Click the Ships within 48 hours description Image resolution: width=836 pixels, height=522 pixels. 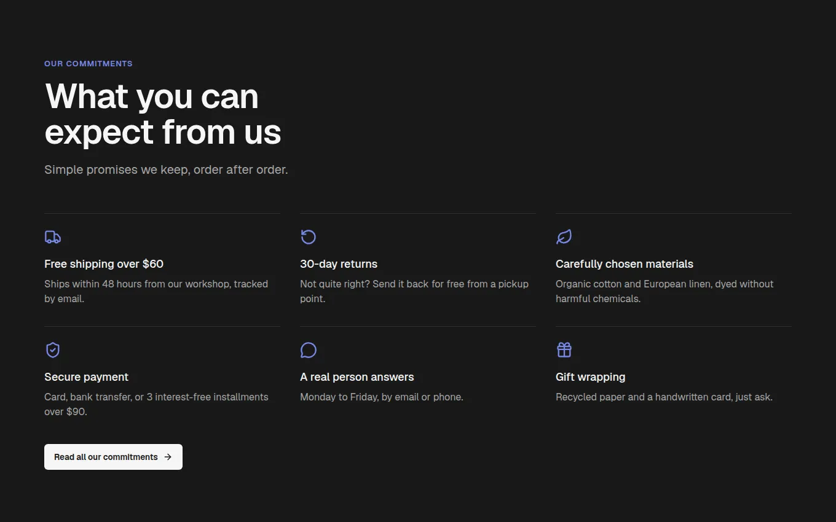156,291
